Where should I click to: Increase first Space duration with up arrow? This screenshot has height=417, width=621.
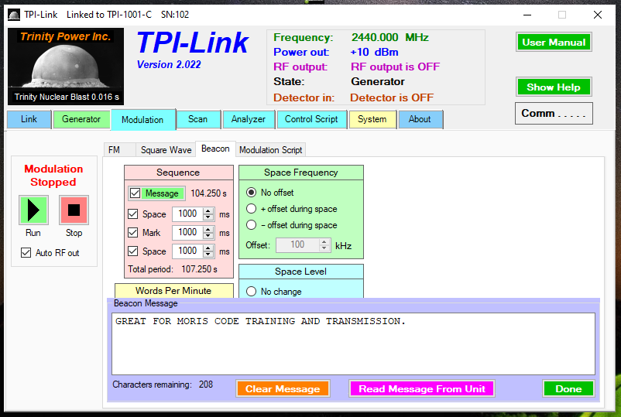[x=208, y=211]
